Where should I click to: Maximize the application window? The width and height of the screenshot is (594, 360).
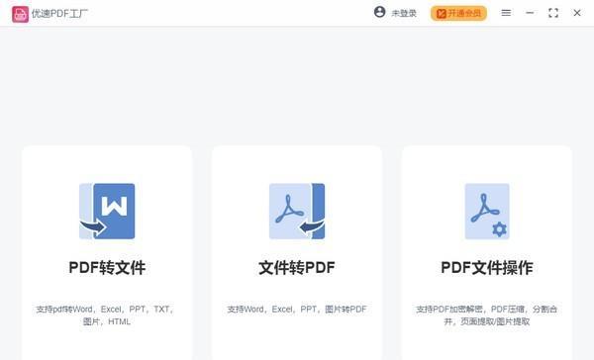pos(553,13)
